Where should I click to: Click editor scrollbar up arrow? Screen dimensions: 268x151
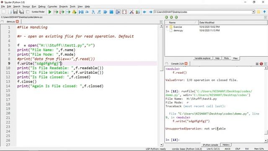pos(161,26)
